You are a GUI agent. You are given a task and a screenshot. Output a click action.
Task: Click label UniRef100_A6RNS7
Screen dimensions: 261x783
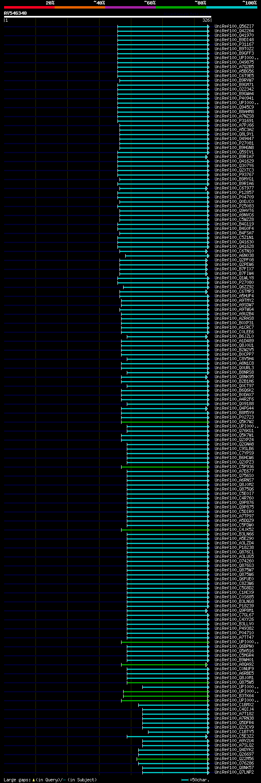click(234, 480)
